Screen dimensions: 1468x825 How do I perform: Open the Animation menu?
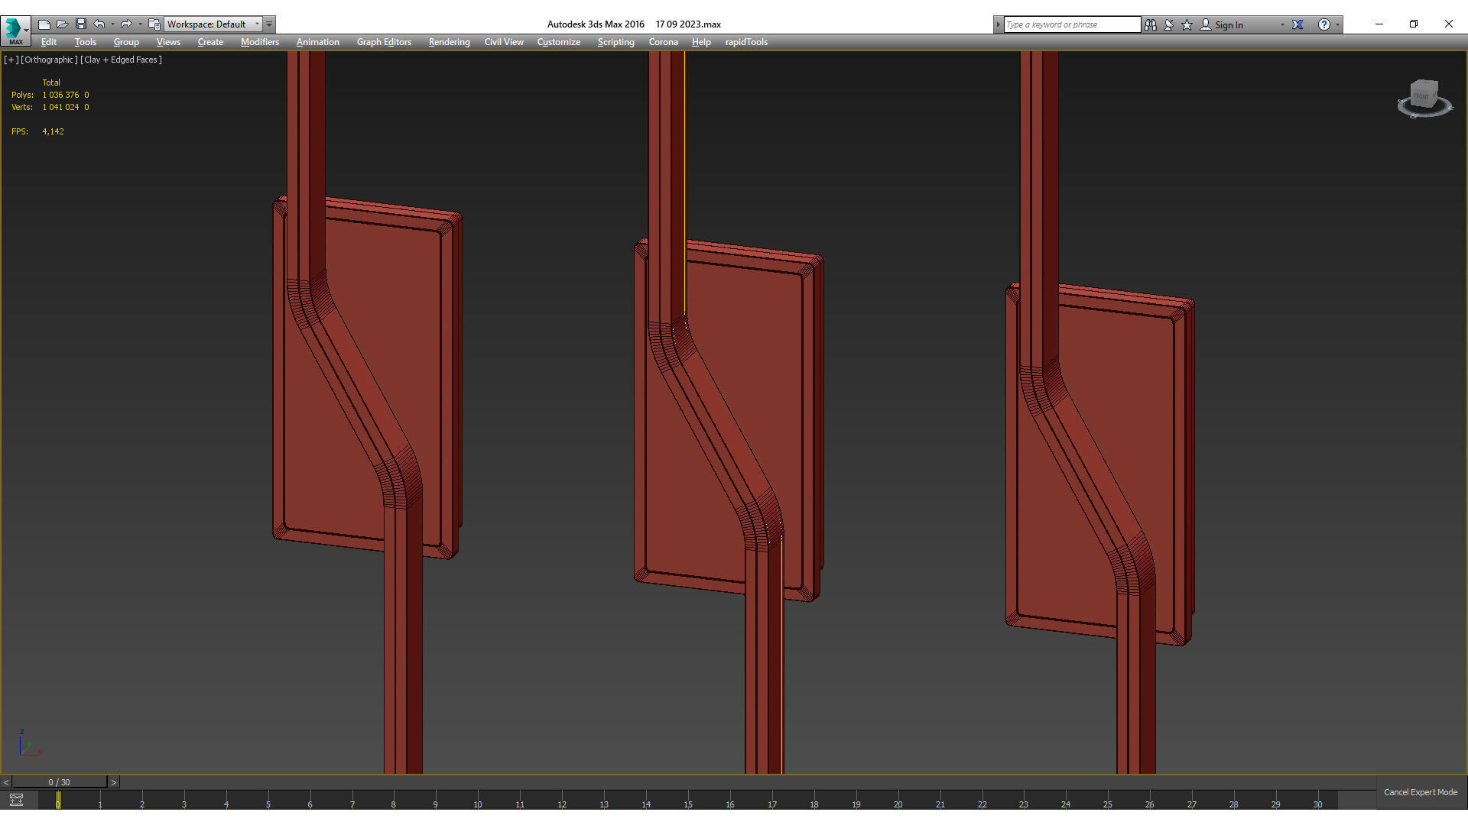point(318,42)
